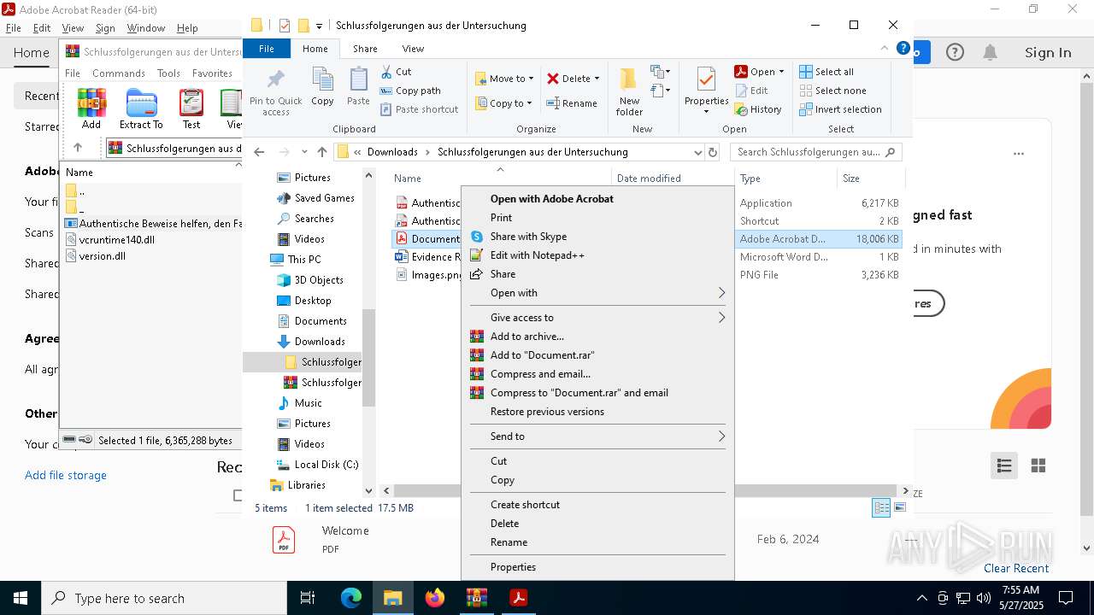Open the Share ribbon tab
The image size is (1094, 615).
point(365,49)
